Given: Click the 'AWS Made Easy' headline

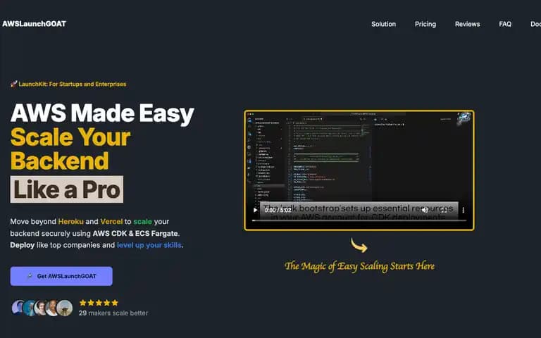Looking at the screenshot, I should click(x=102, y=113).
